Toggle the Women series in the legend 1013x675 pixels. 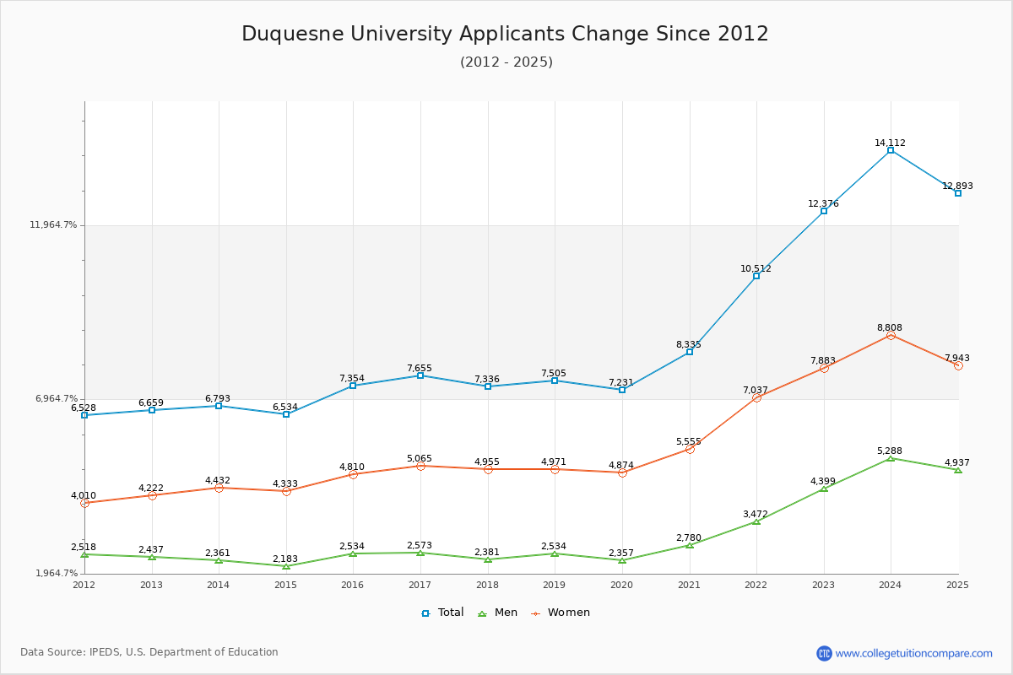[561, 613]
